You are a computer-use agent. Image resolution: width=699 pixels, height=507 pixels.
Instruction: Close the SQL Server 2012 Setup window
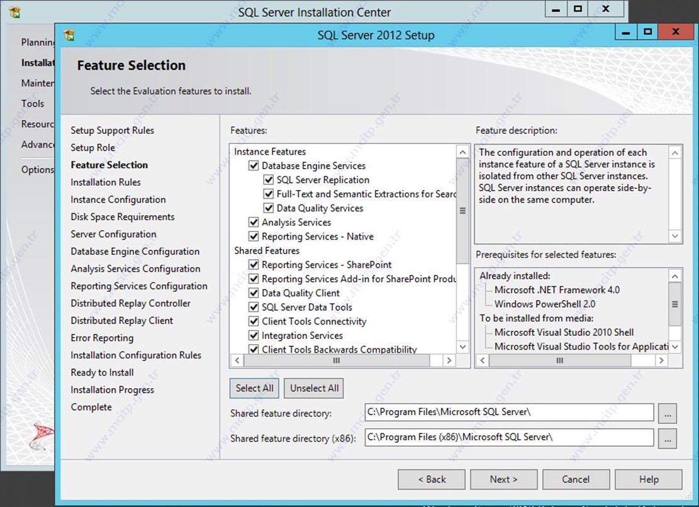[675, 33]
